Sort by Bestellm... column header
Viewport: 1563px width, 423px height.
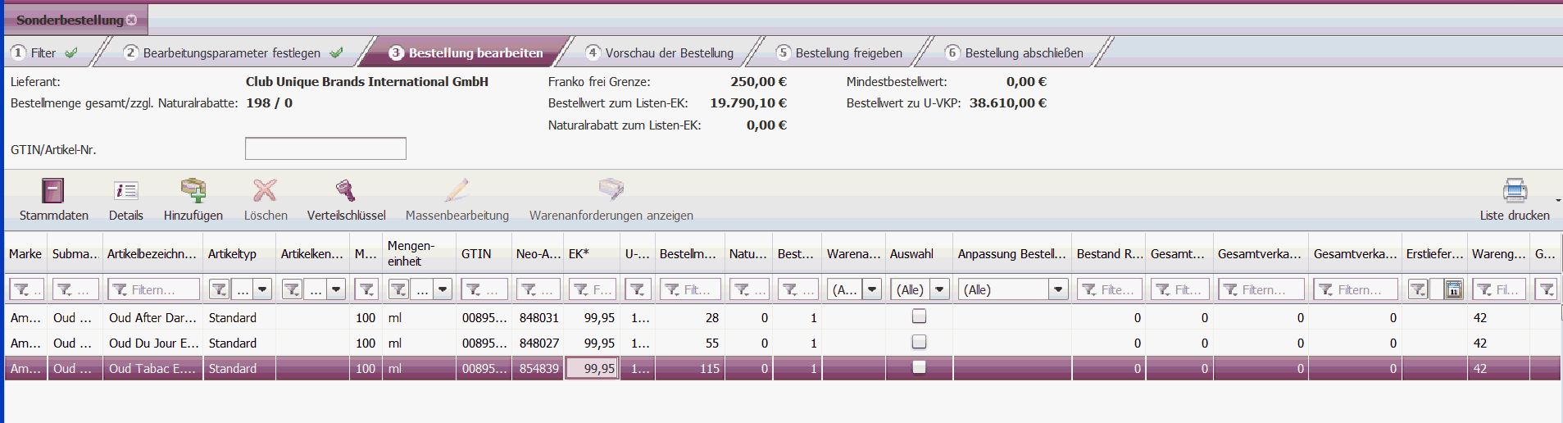click(689, 253)
